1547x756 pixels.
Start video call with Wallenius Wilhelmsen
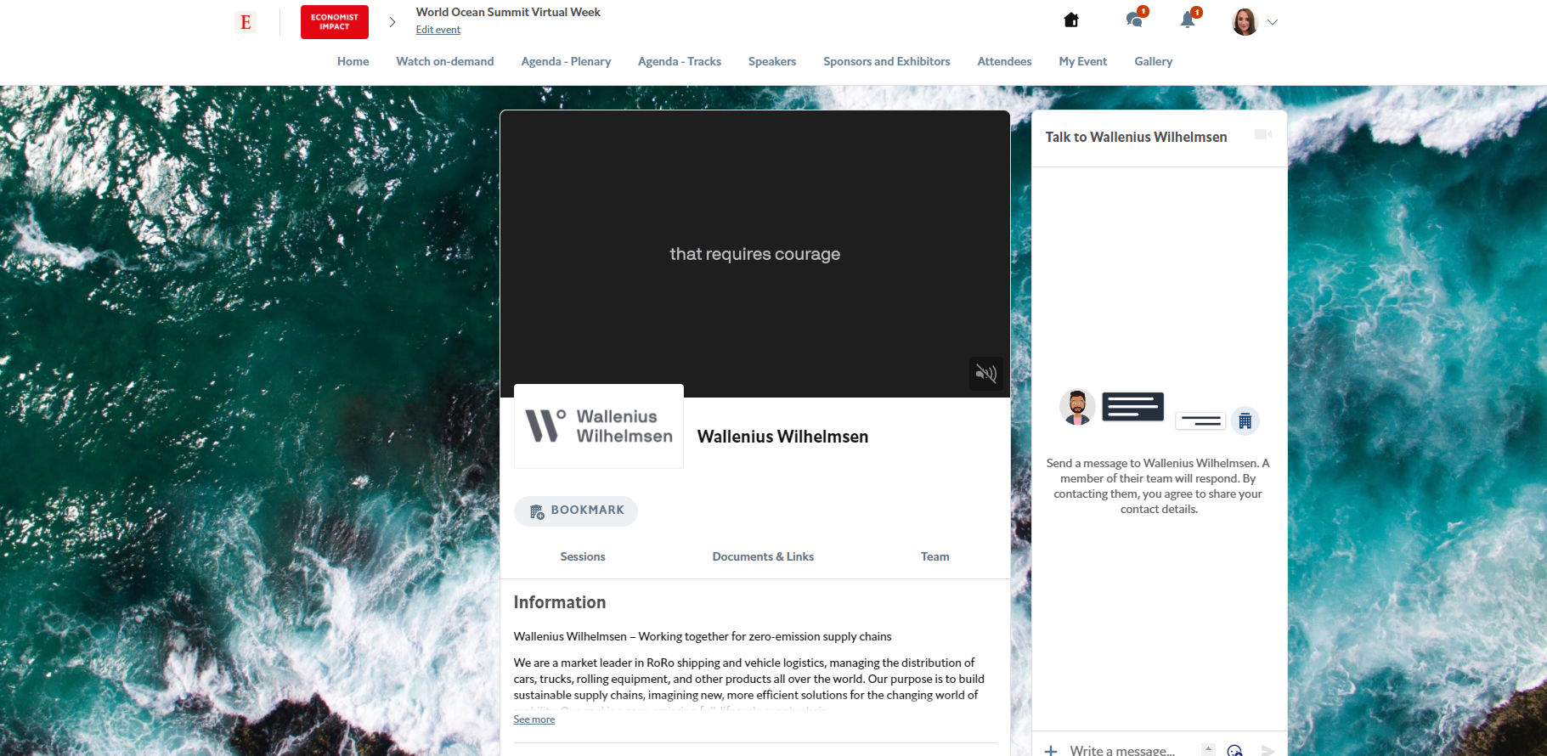point(1263,135)
